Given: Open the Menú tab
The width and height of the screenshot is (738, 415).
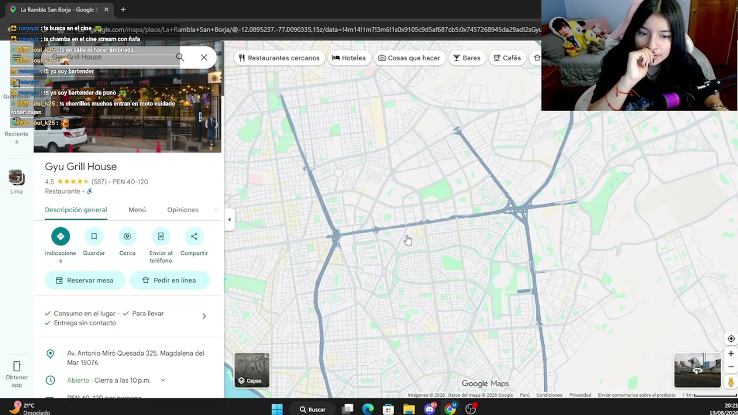Looking at the screenshot, I should [x=137, y=210].
